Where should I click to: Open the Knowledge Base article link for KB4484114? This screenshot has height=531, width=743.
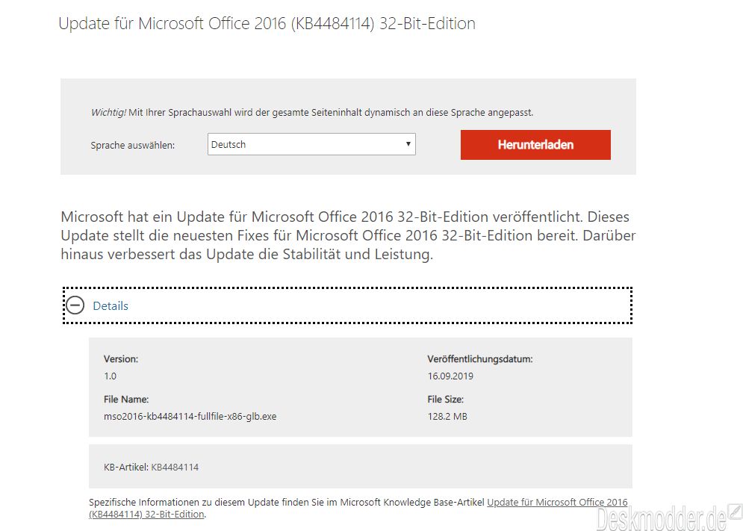click(x=556, y=503)
